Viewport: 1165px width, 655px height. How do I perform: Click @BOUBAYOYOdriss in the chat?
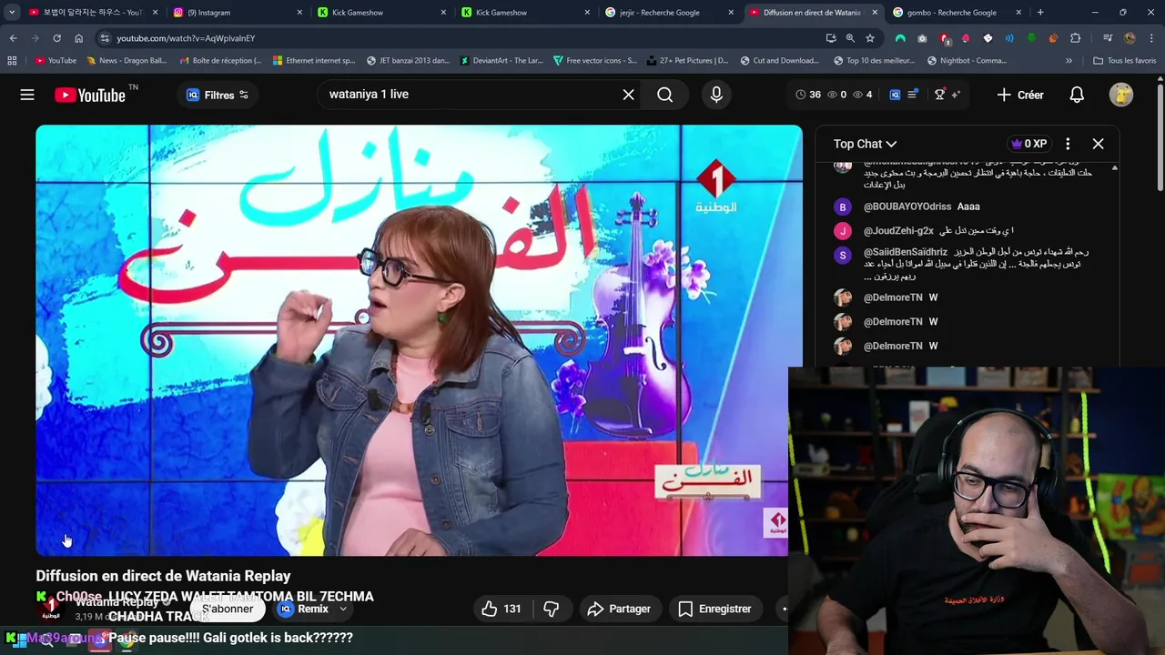click(x=907, y=207)
